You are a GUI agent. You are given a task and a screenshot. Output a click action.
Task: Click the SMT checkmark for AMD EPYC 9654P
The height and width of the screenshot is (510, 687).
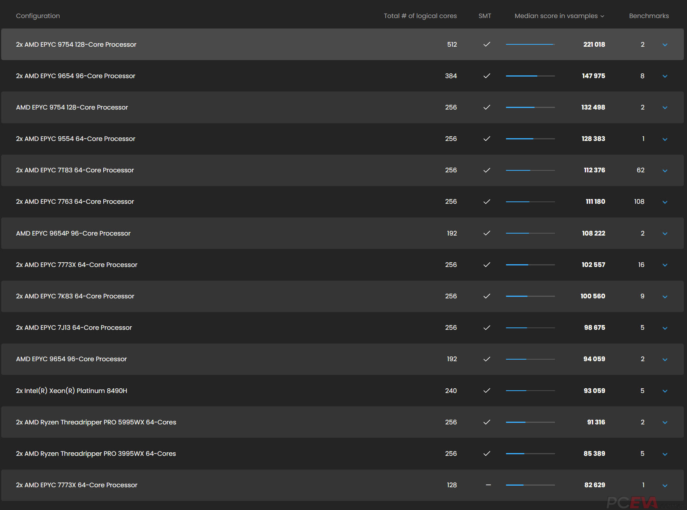[487, 233]
